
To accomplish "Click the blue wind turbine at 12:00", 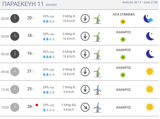I will (97, 90).
